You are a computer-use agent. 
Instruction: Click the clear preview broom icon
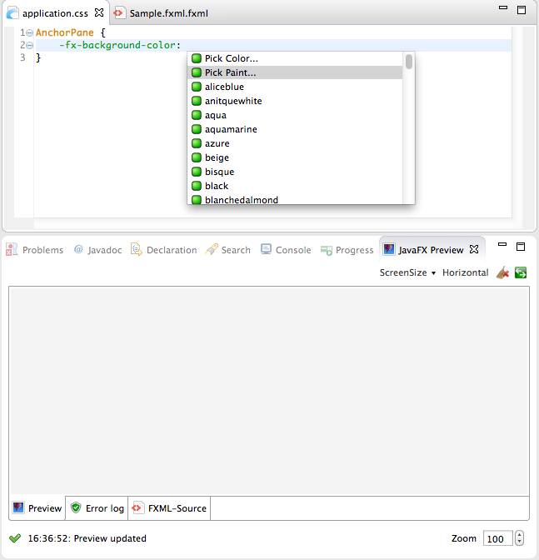point(502,272)
